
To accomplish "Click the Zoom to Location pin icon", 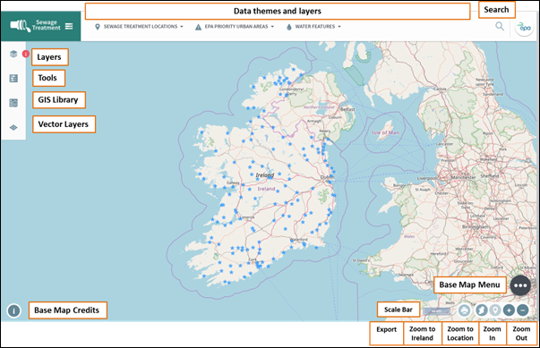I will tap(495, 310).
